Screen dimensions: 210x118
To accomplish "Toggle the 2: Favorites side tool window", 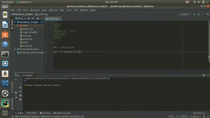I will click(12, 103).
